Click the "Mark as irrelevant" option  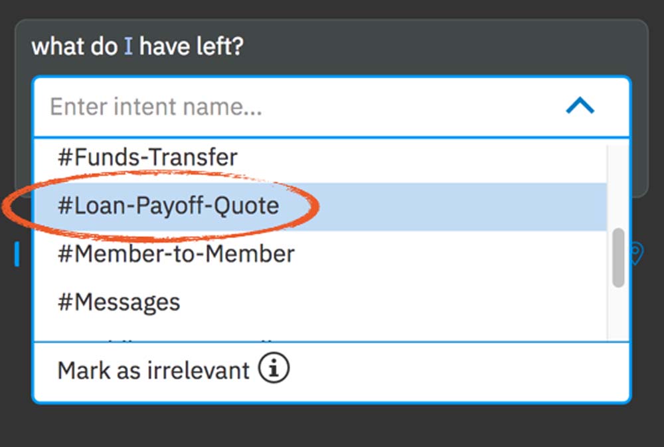(x=153, y=370)
